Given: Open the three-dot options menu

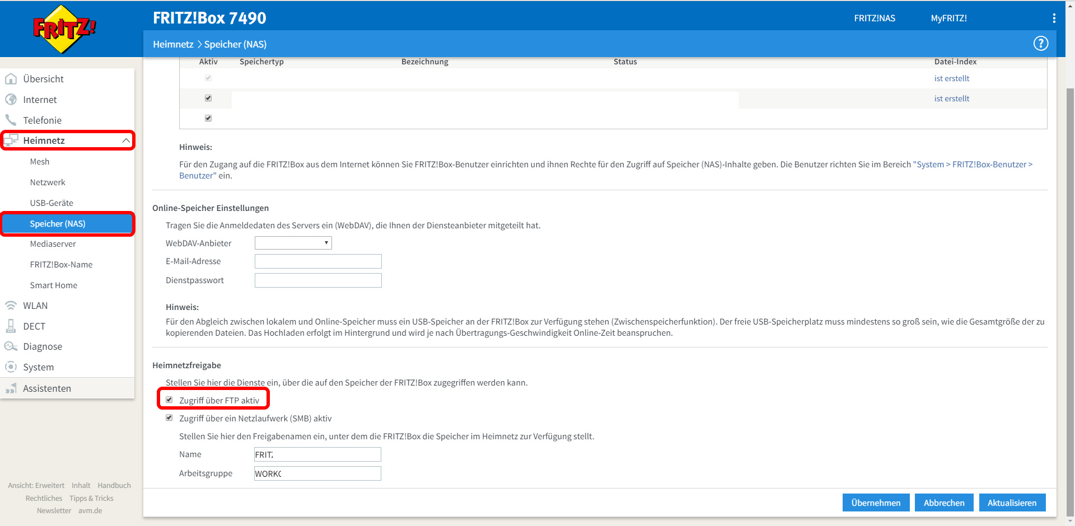Looking at the screenshot, I should pyautogui.click(x=1054, y=18).
